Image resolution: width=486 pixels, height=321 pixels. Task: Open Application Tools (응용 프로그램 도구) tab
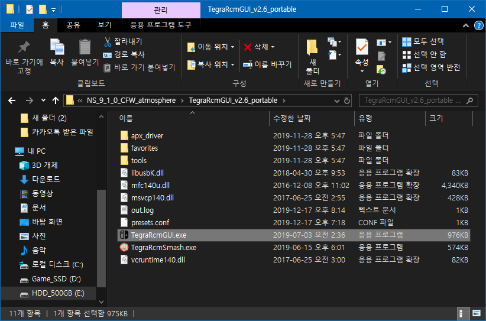161,25
